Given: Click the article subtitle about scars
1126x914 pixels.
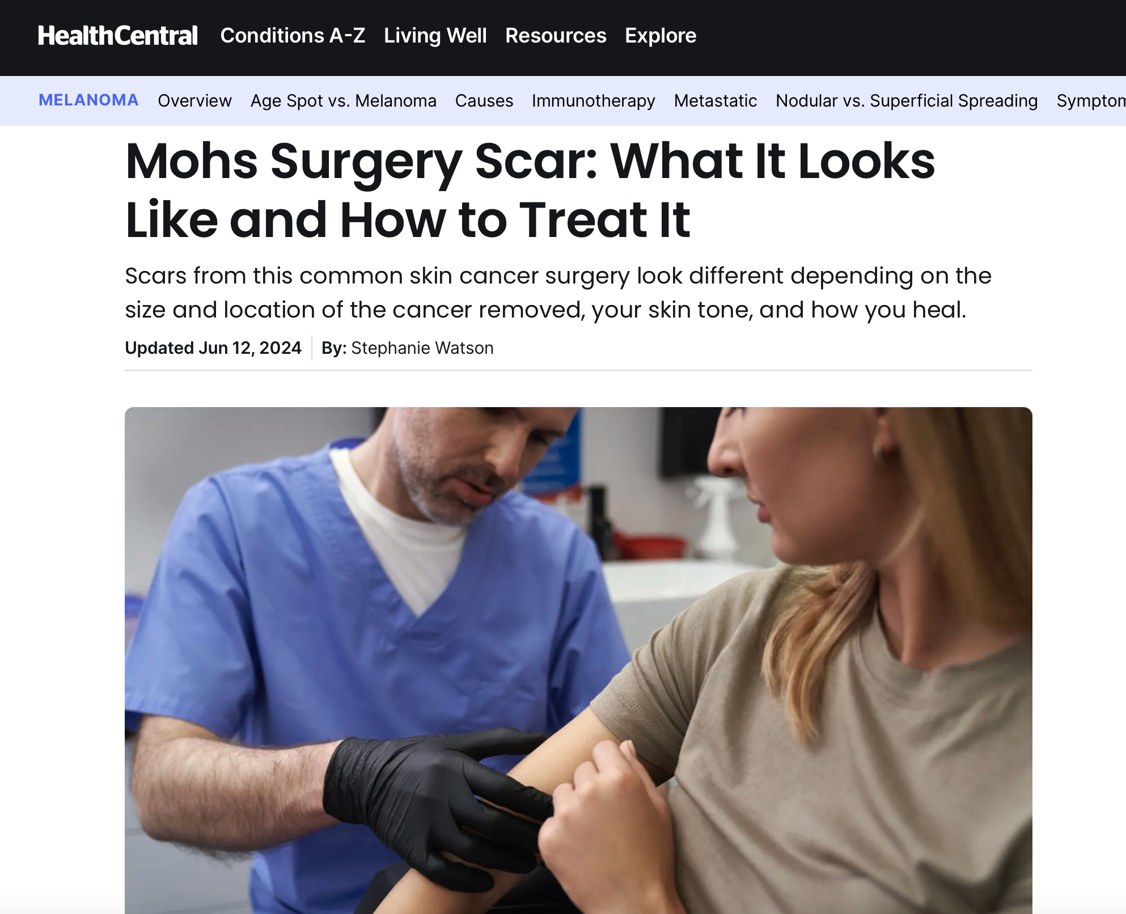Looking at the screenshot, I should click(558, 293).
